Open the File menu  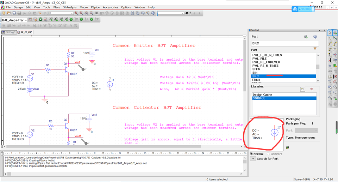pos(8,7)
